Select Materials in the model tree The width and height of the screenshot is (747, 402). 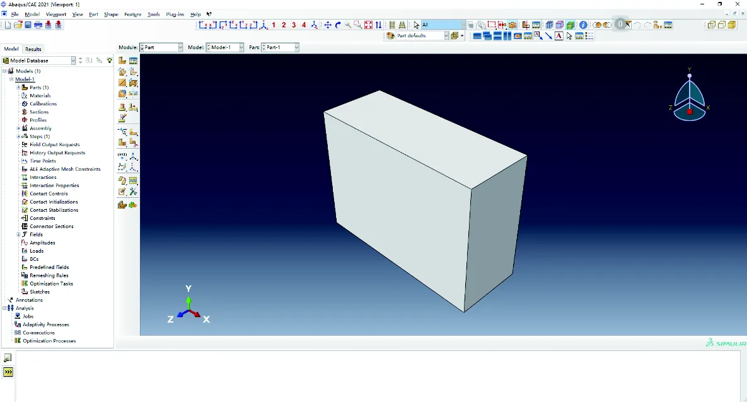point(40,96)
